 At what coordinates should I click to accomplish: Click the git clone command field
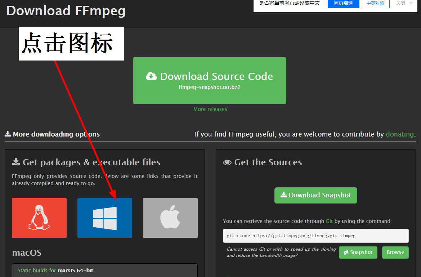(316, 236)
